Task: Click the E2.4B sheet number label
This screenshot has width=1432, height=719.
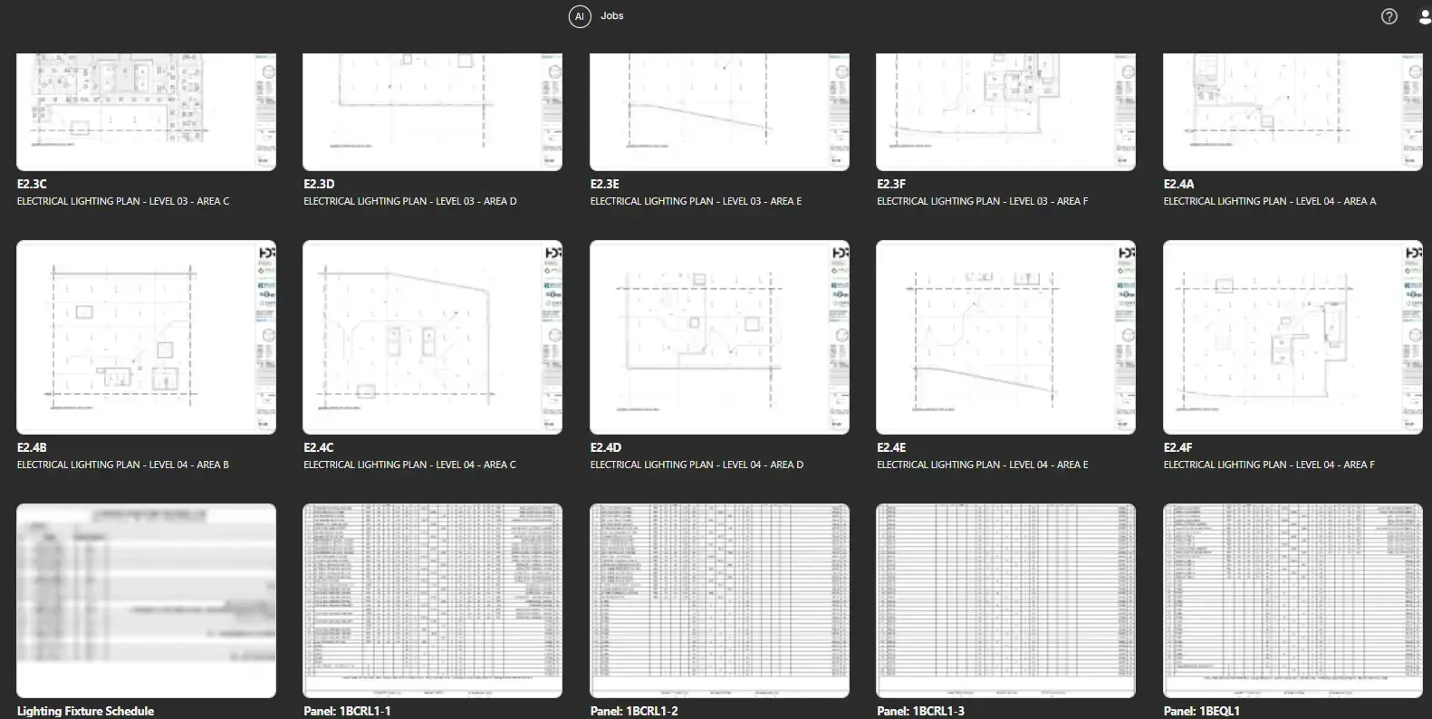Action: pos(32,447)
